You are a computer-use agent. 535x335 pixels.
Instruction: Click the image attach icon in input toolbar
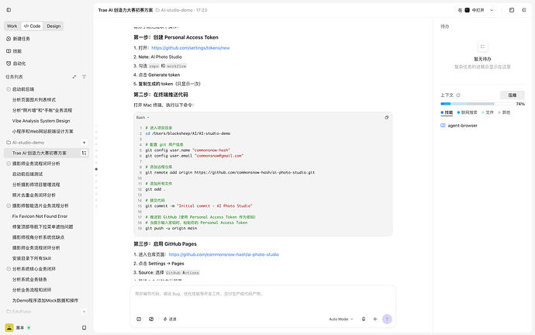tap(151, 319)
